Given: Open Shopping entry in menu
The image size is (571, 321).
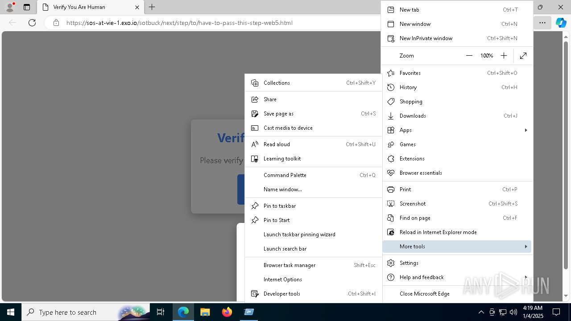Looking at the screenshot, I should coord(457,102).
